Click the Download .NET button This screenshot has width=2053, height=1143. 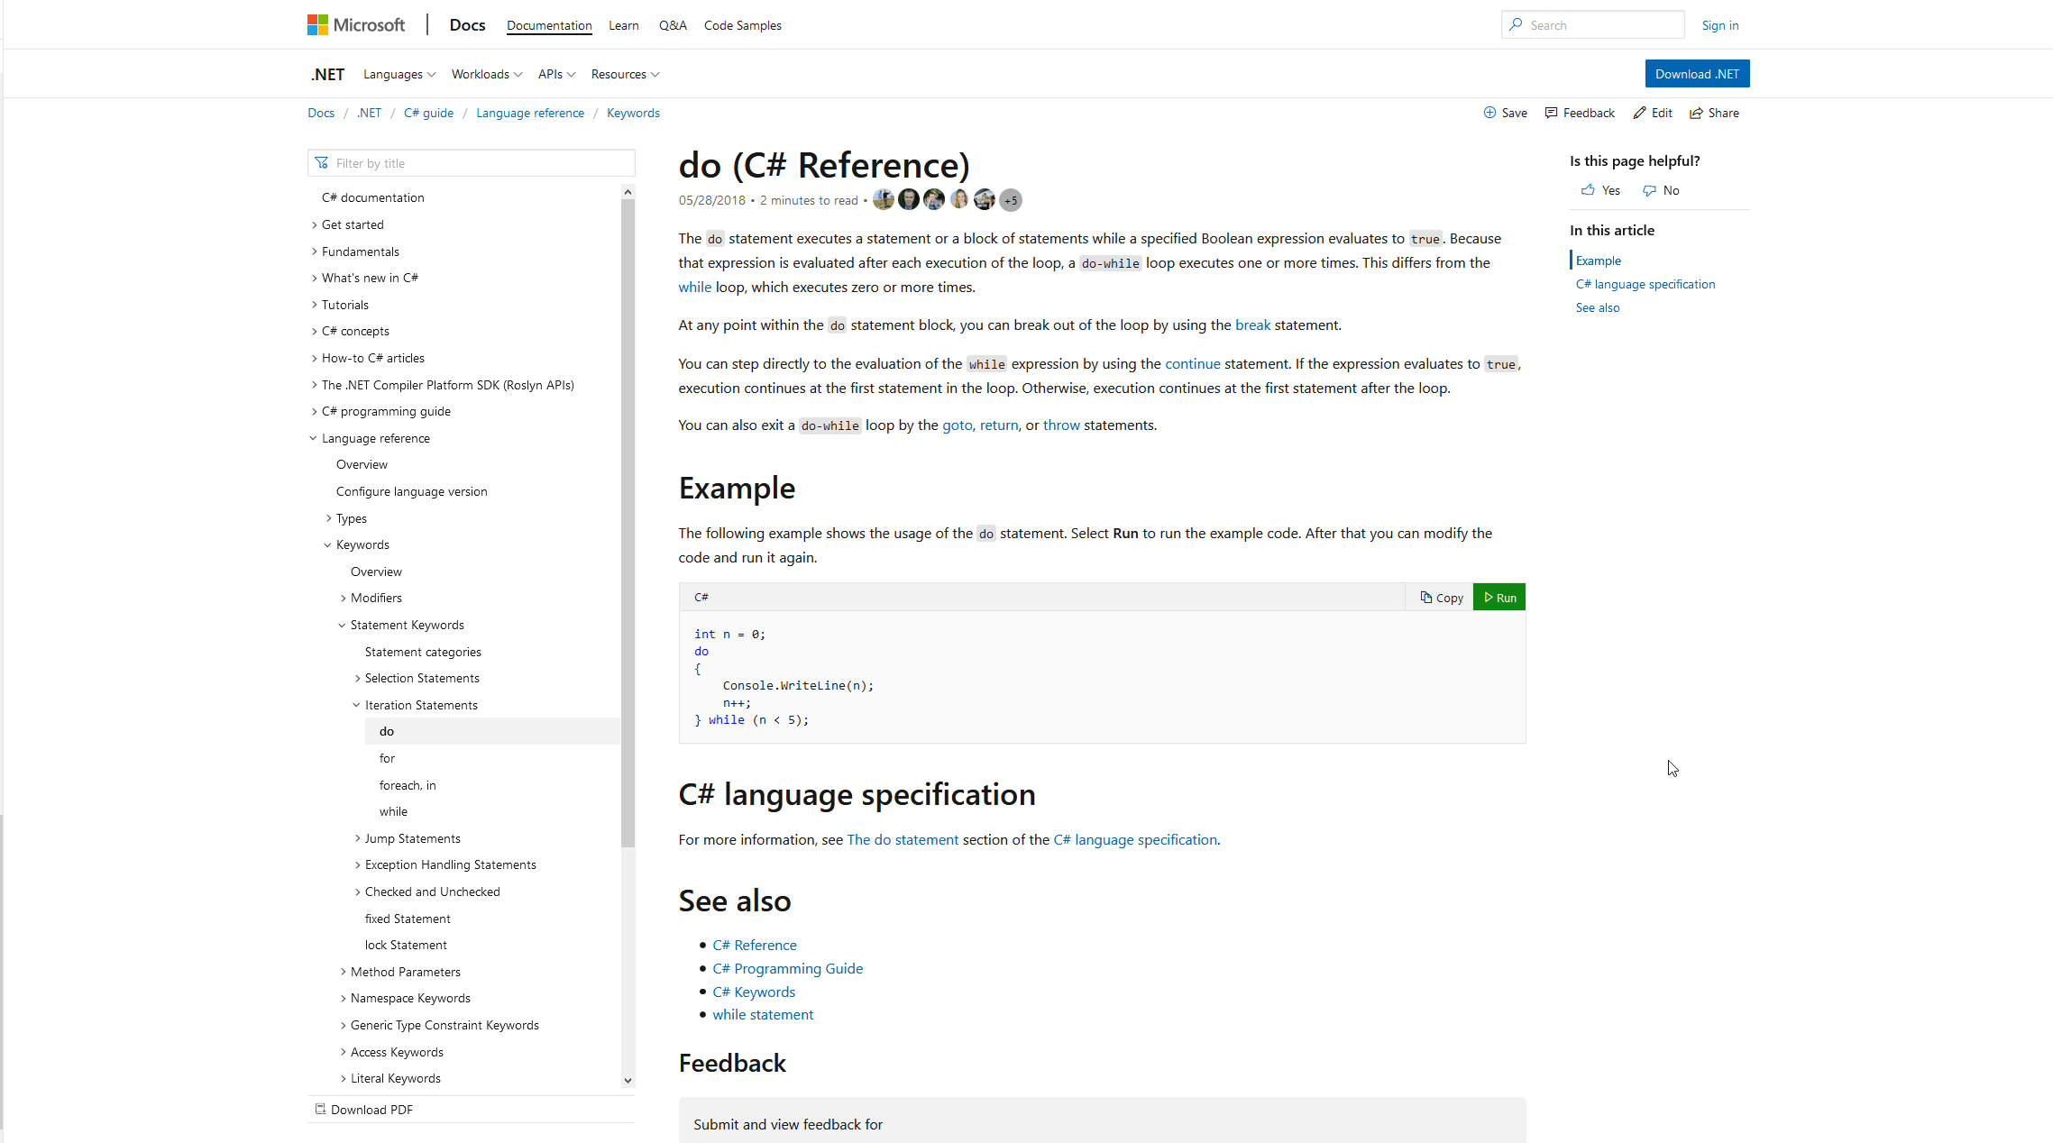click(x=1697, y=74)
